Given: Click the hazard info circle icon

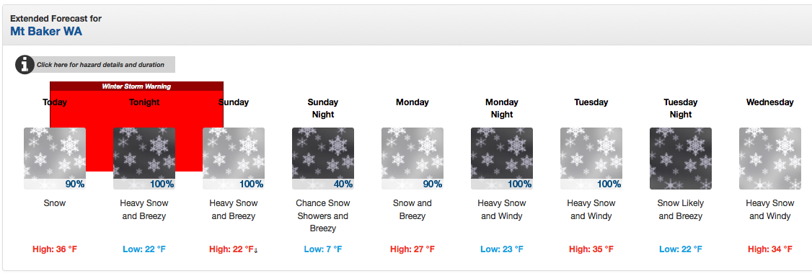Looking at the screenshot, I should coord(25,65).
